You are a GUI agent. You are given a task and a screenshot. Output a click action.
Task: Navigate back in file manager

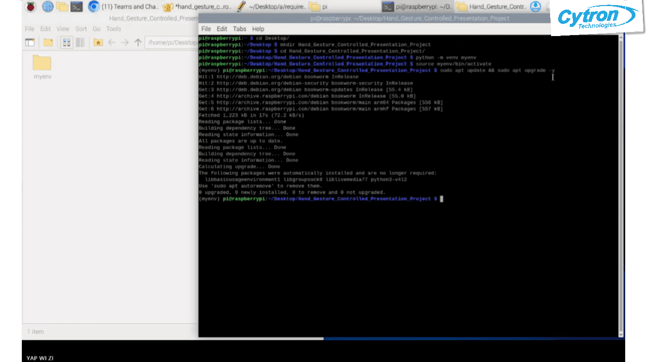112,43
